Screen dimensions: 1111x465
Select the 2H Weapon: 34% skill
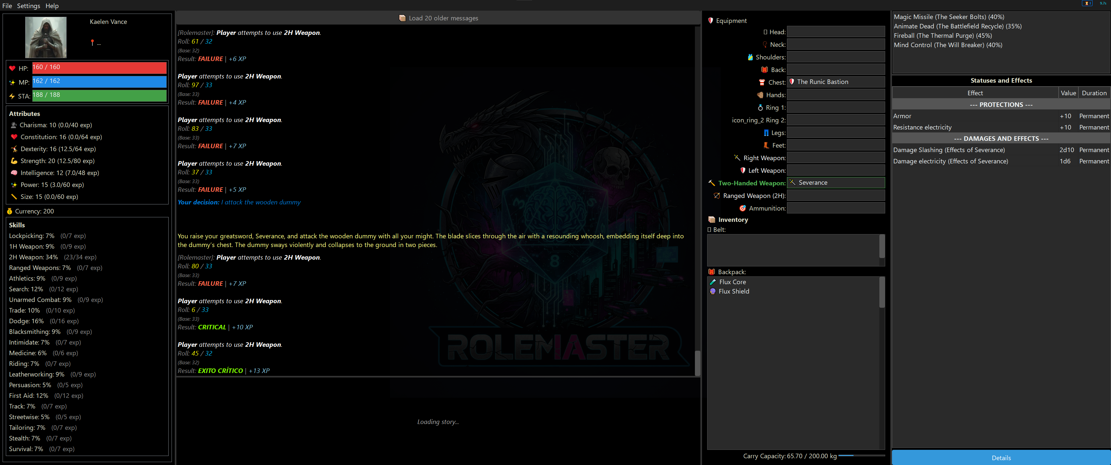(x=53, y=257)
